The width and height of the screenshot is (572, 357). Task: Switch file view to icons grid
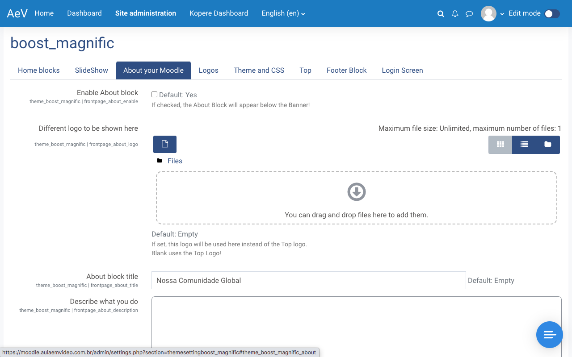coord(500,145)
